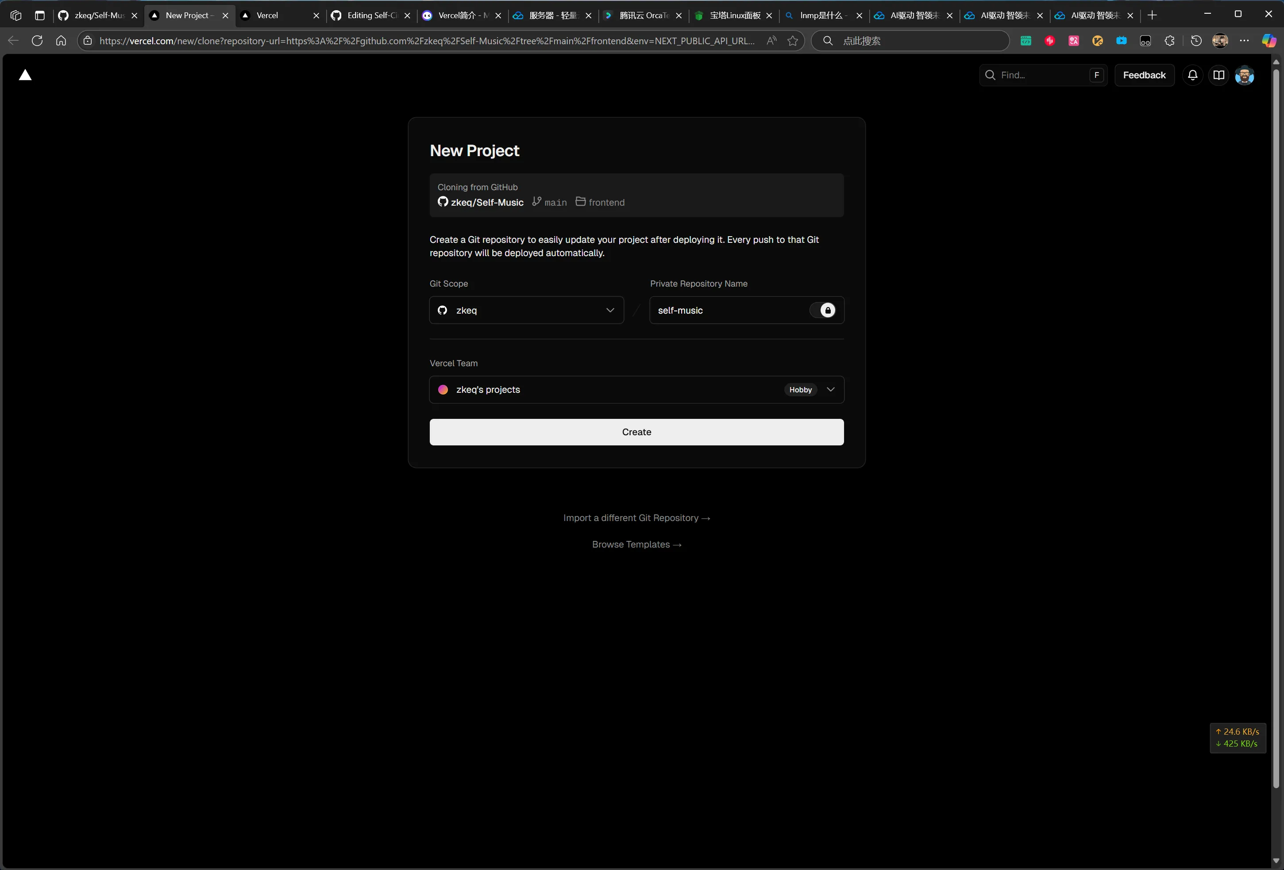Follow Import a different Git Repository link
Viewport: 1284px width, 870px height.
[x=636, y=518]
